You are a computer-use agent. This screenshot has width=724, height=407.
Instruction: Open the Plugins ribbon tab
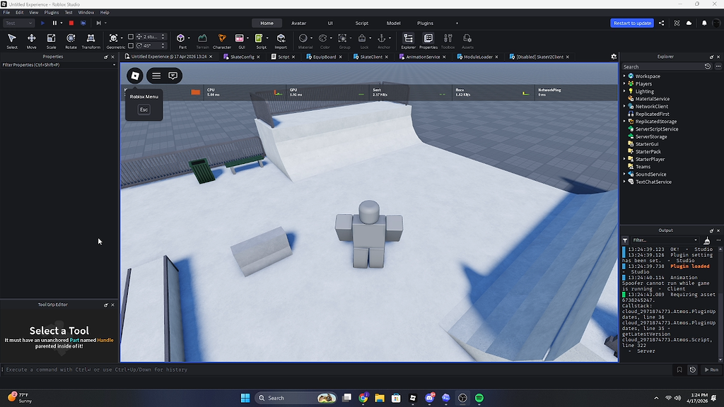[425, 23]
